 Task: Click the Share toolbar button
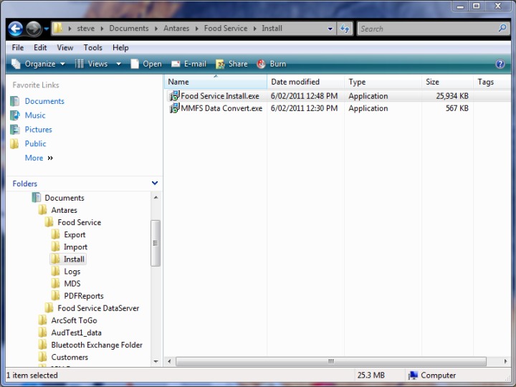(231, 64)
